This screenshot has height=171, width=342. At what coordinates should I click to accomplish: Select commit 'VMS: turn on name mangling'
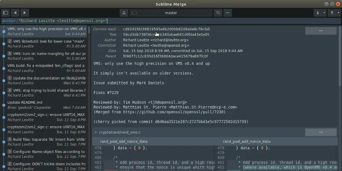43,56
